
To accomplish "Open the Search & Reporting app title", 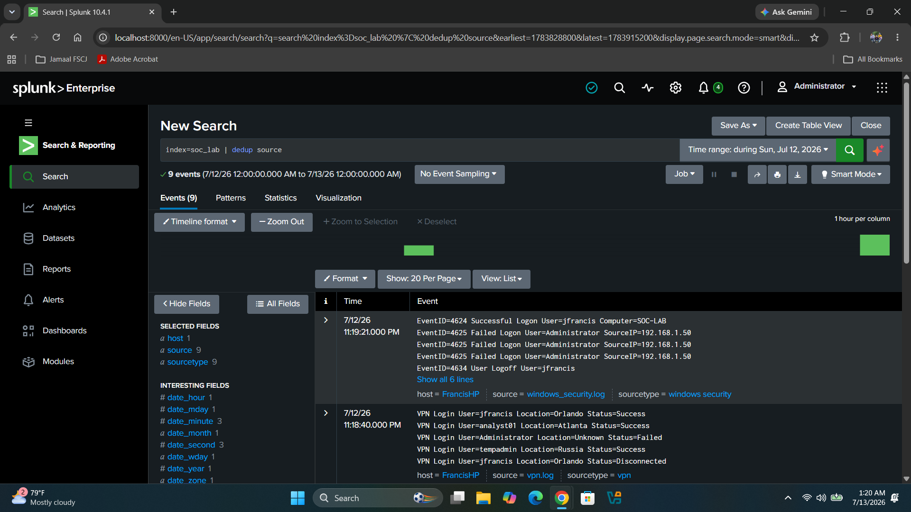I will tap(79, 145).
